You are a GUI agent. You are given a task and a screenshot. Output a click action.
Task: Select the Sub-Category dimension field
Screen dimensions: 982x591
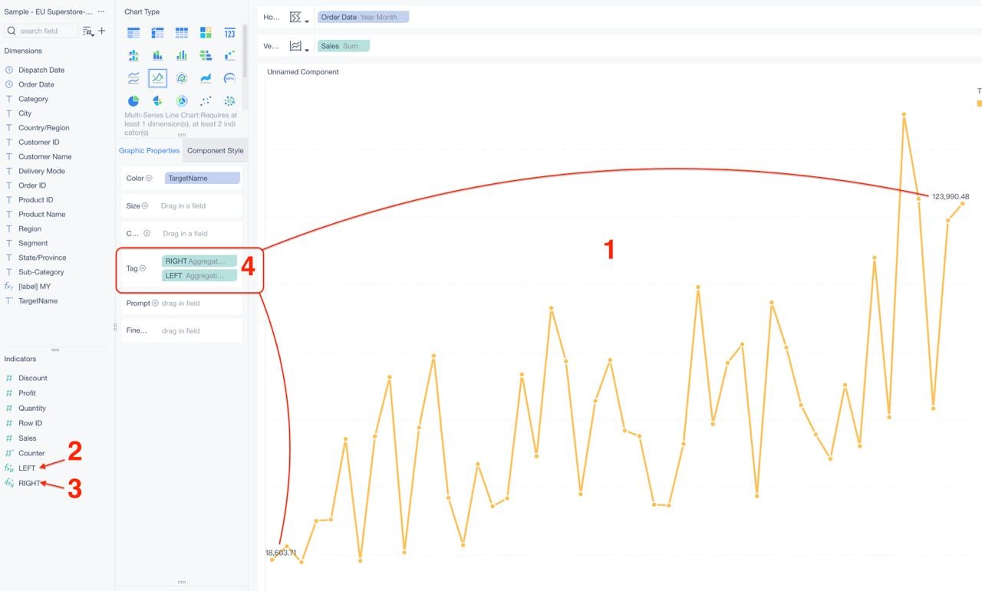[41, 272]
